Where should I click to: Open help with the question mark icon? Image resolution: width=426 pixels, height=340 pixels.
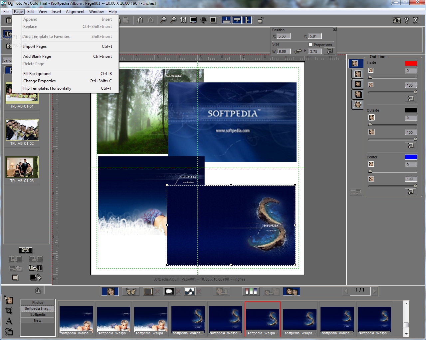click(406, 20)
